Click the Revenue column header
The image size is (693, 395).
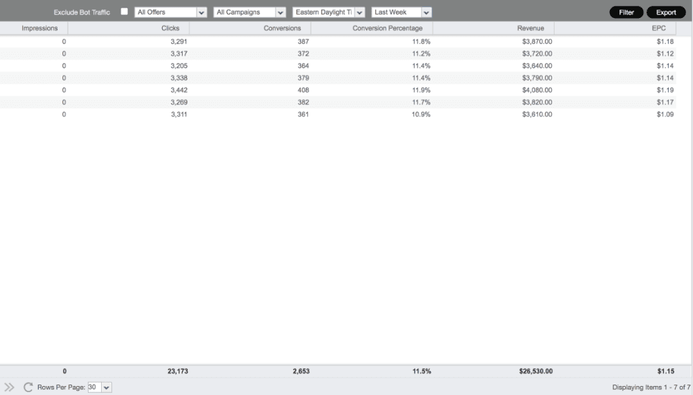pyautogui.click(x=530, y=28)
